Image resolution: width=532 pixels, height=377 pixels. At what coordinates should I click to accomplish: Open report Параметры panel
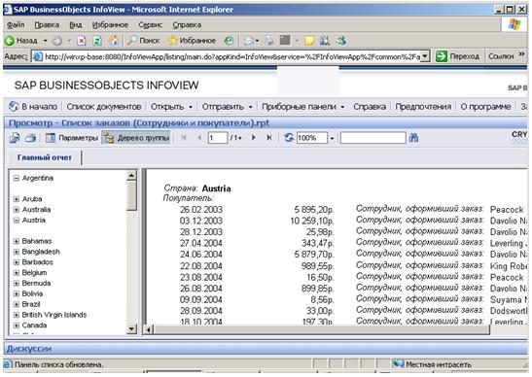(72, 138)
